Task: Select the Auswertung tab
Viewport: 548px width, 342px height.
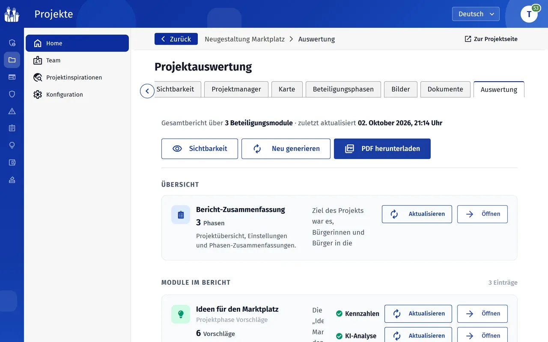Action: tap(499, 89)
